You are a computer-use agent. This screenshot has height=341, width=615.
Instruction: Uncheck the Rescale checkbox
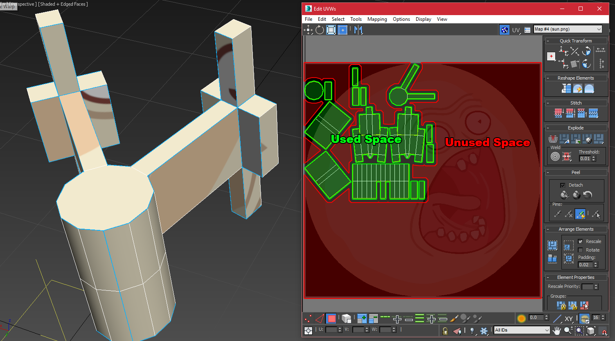[580, 241]
